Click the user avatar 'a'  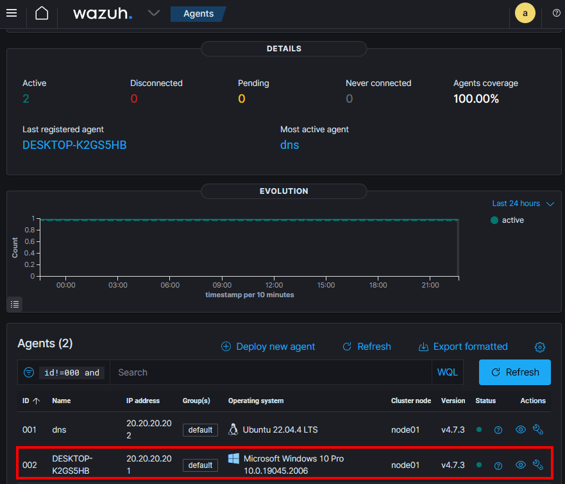525,13
